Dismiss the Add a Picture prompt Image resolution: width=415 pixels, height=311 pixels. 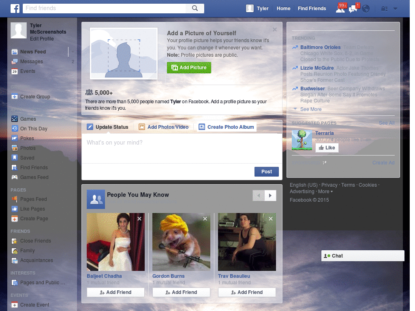pos(274,29)
